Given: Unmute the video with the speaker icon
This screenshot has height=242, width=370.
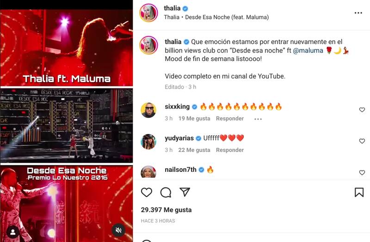Looking at the screenshot, I should pos(118,230).
